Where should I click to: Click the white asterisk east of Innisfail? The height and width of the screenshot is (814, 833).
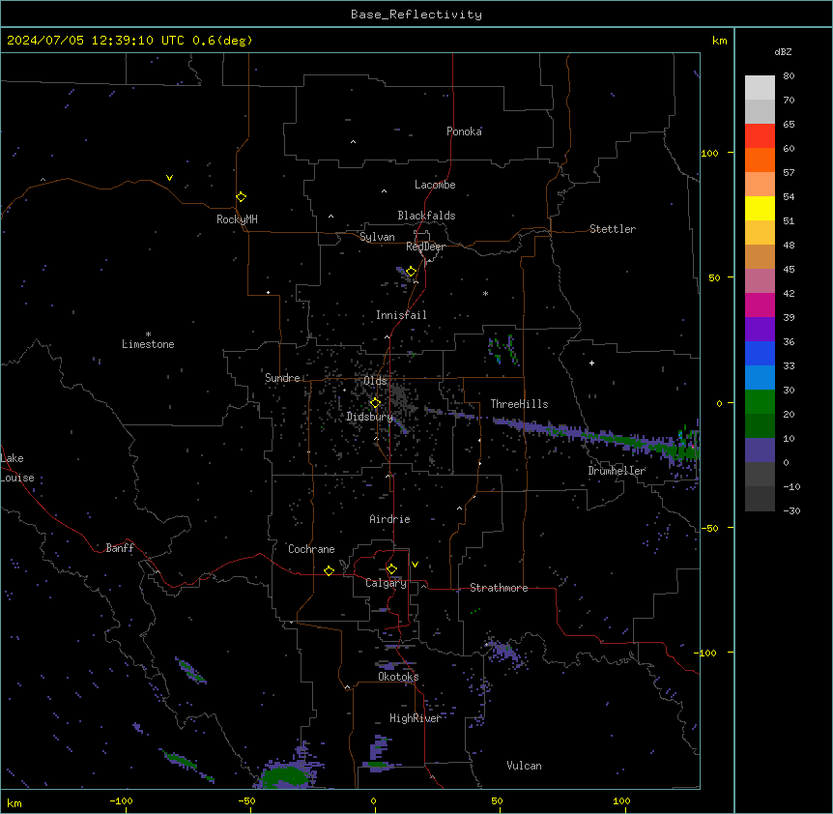(485, 293)
